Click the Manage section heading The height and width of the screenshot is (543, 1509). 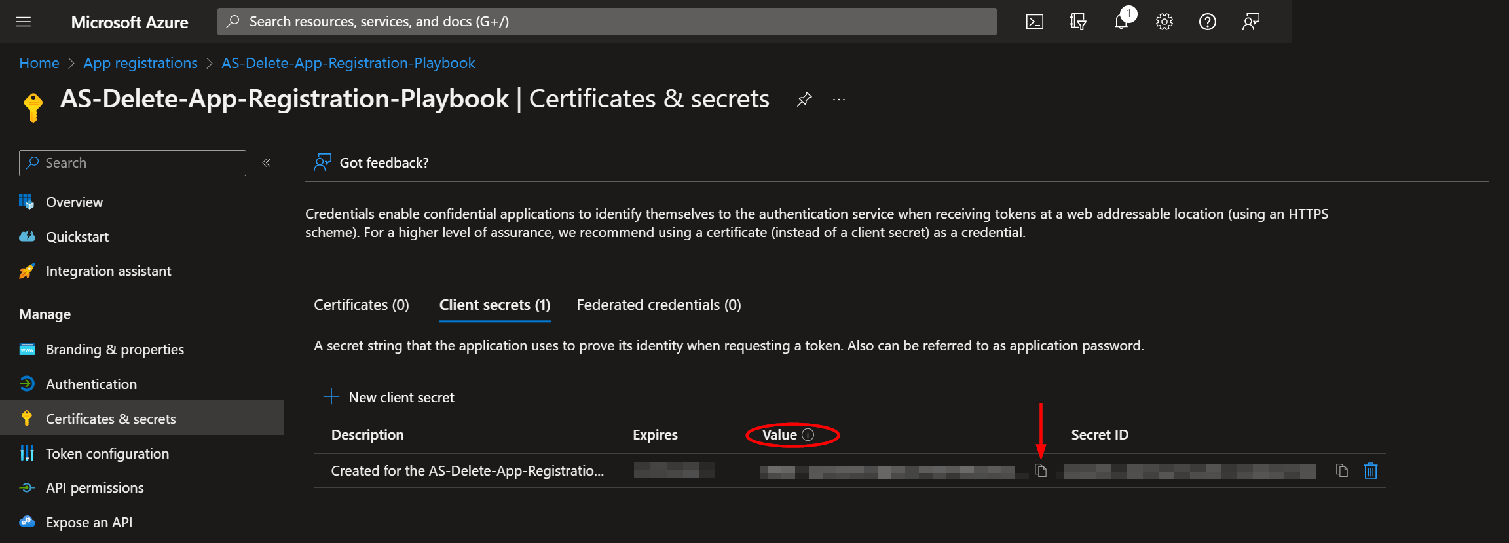click(45, 314)
